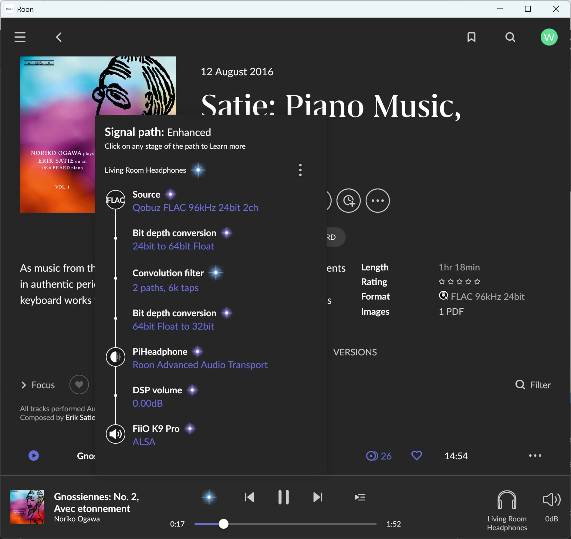Click the green W profile avatar
The image size is (571, 539).
click(549, 37)
